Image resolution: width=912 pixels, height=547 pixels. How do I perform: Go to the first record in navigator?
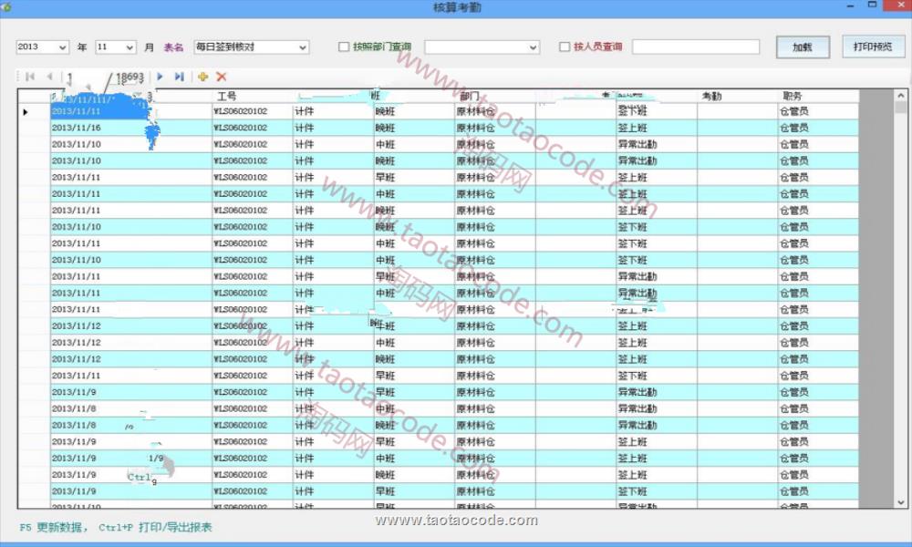pos(30,77)
